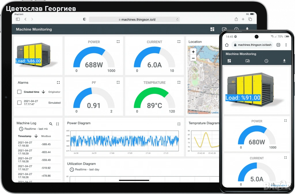Expand the POWER gauge widget to fullscreen on tablet

tap(118, 42)
